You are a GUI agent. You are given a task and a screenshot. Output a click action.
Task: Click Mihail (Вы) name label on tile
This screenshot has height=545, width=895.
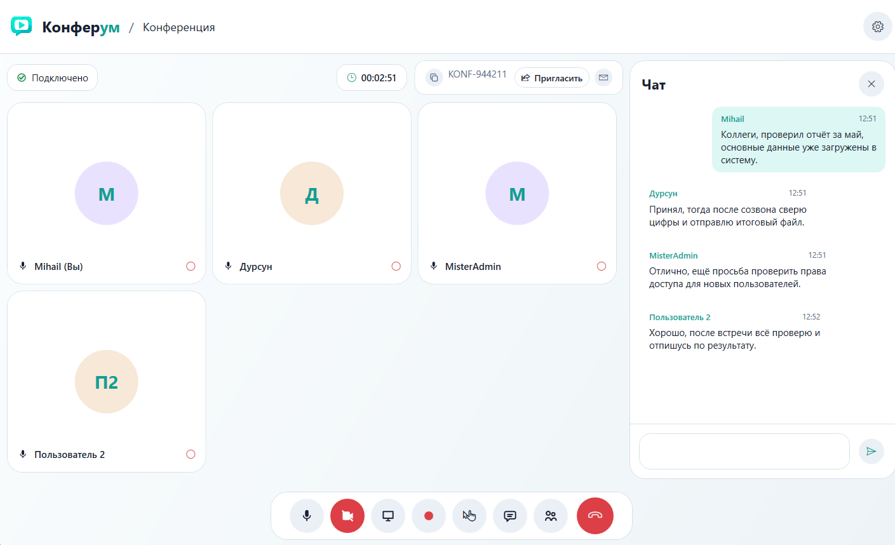click(58, 266)
